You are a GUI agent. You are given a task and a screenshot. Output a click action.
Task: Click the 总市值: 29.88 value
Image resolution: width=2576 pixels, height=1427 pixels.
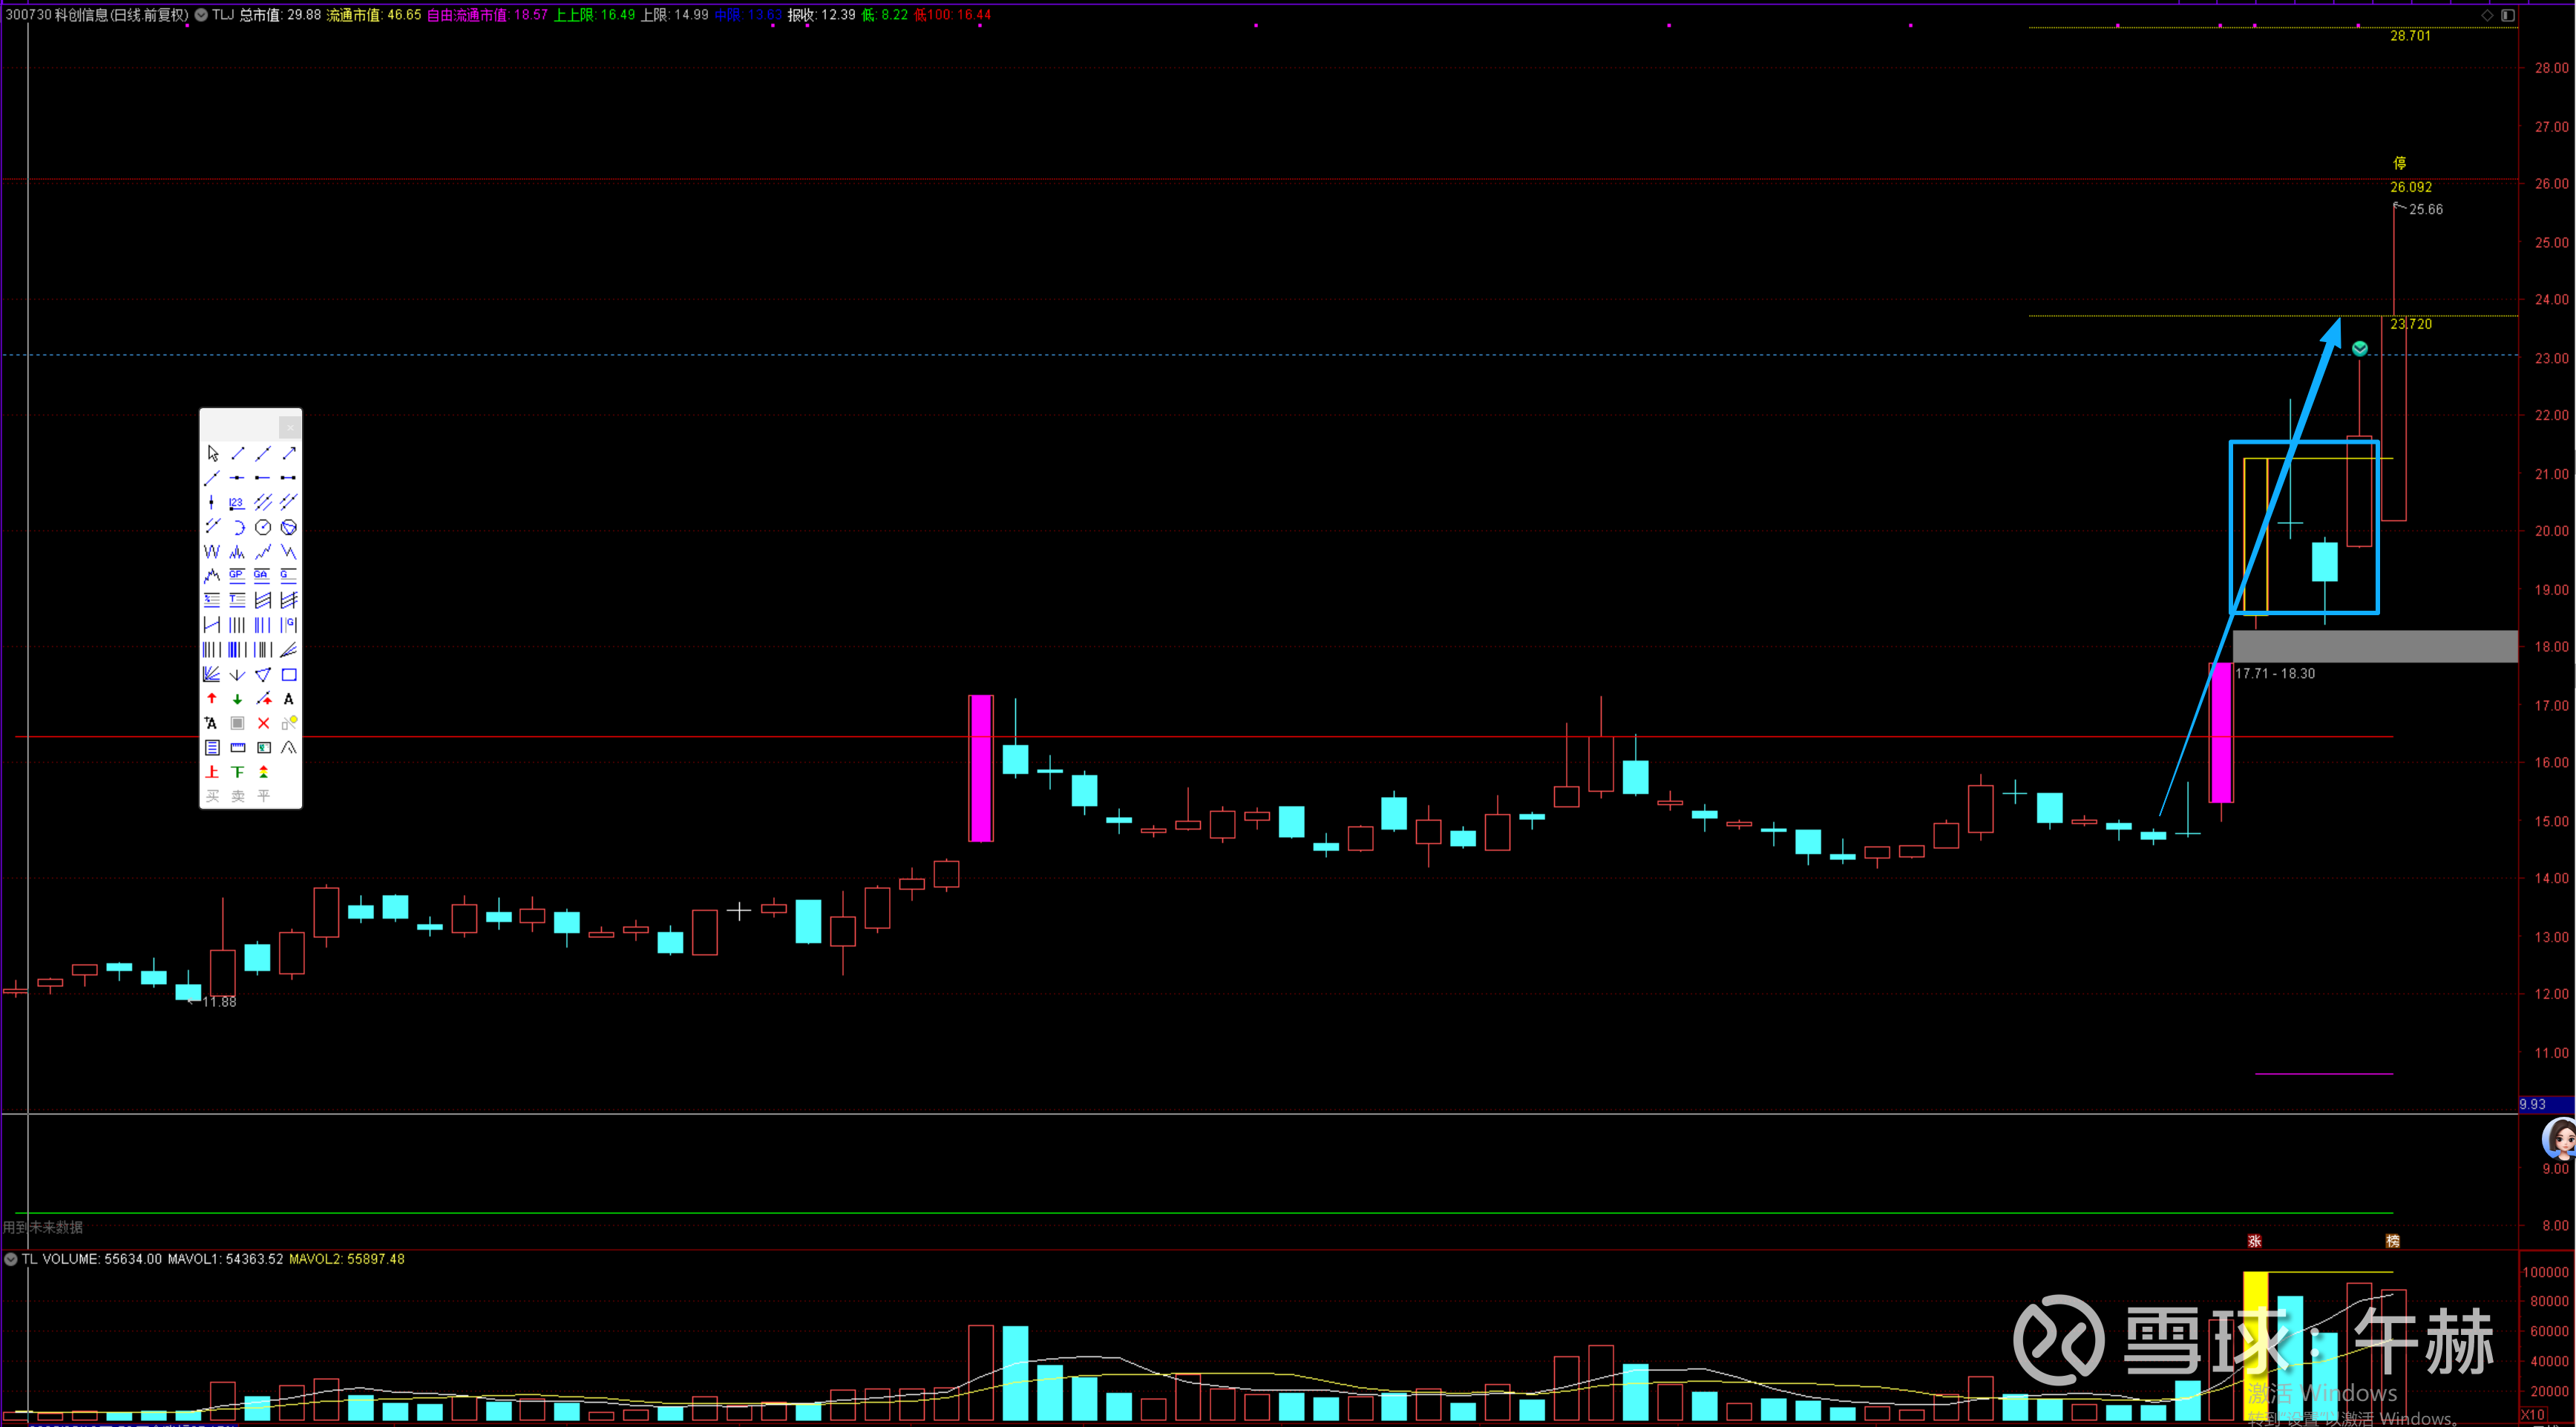point(280,15)
